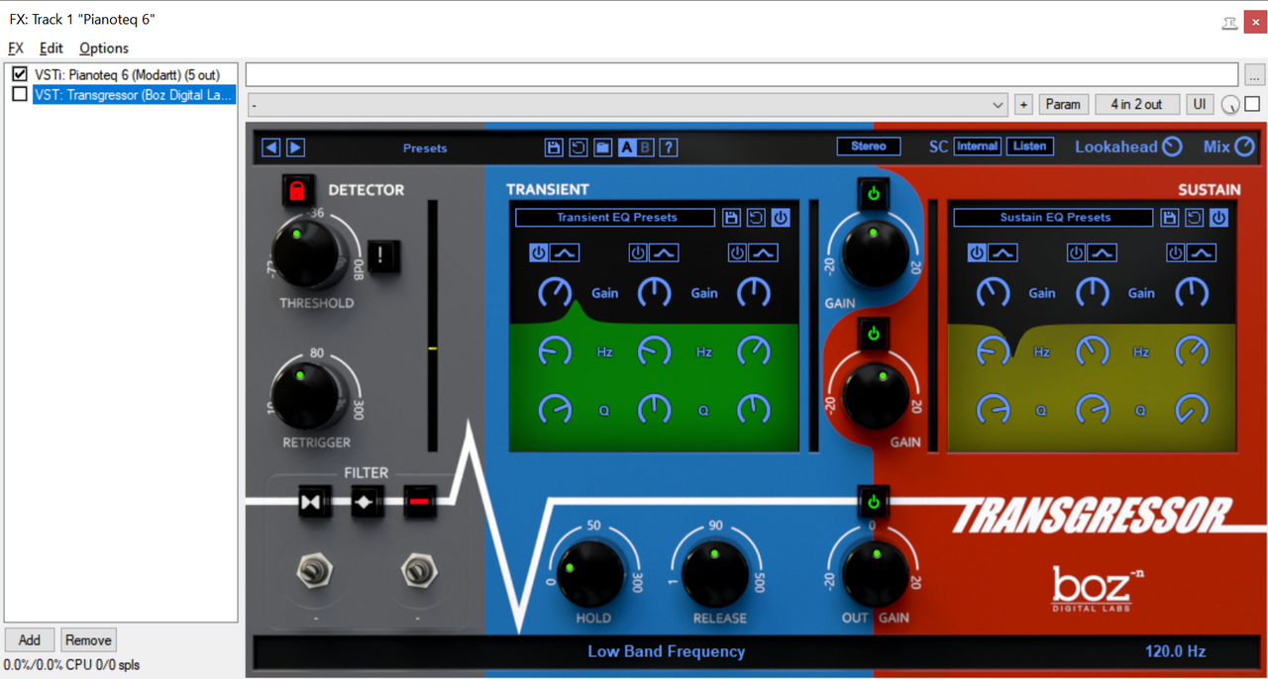
Task: Click the Param button
Action: click(1063, 104)
